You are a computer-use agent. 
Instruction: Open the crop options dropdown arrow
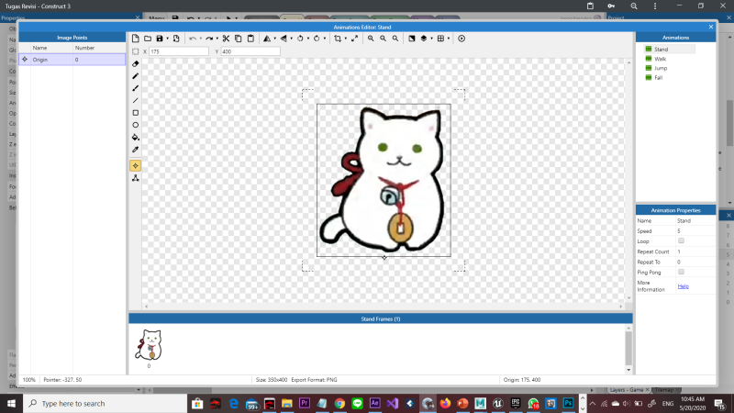(x=346, y=39)
